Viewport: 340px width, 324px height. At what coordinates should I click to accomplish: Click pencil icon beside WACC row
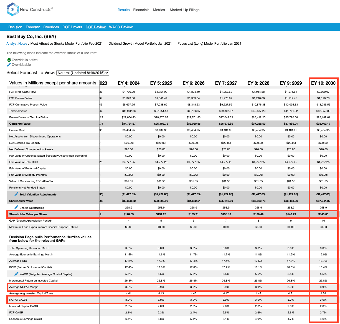[x=16, y=274]
